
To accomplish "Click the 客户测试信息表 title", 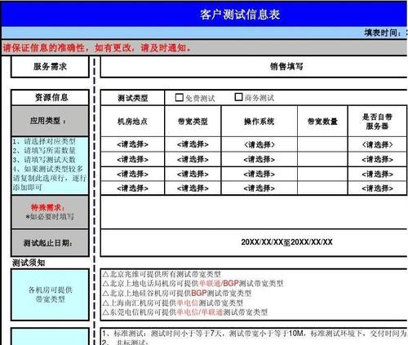I will tap(240, 14).
